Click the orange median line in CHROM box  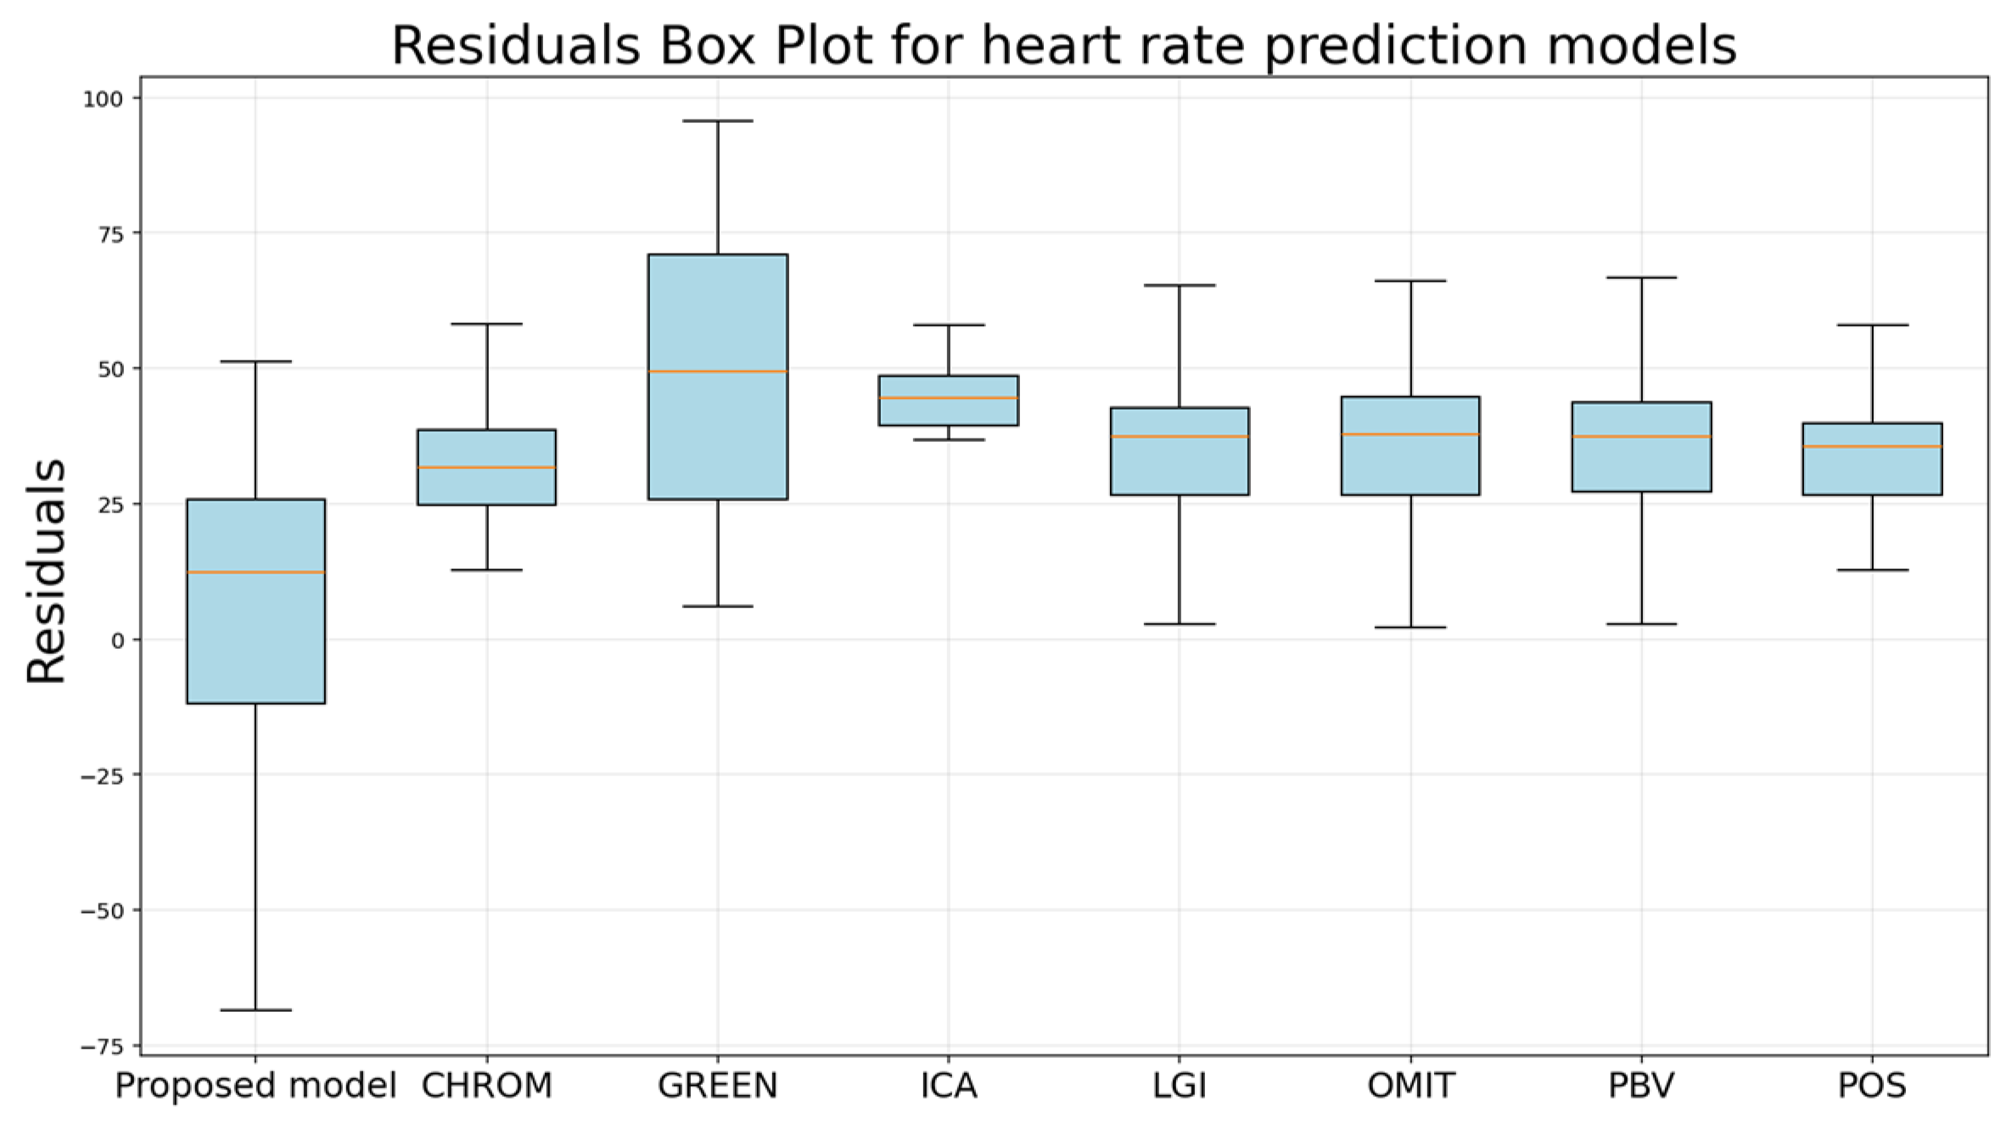(486, 467)
